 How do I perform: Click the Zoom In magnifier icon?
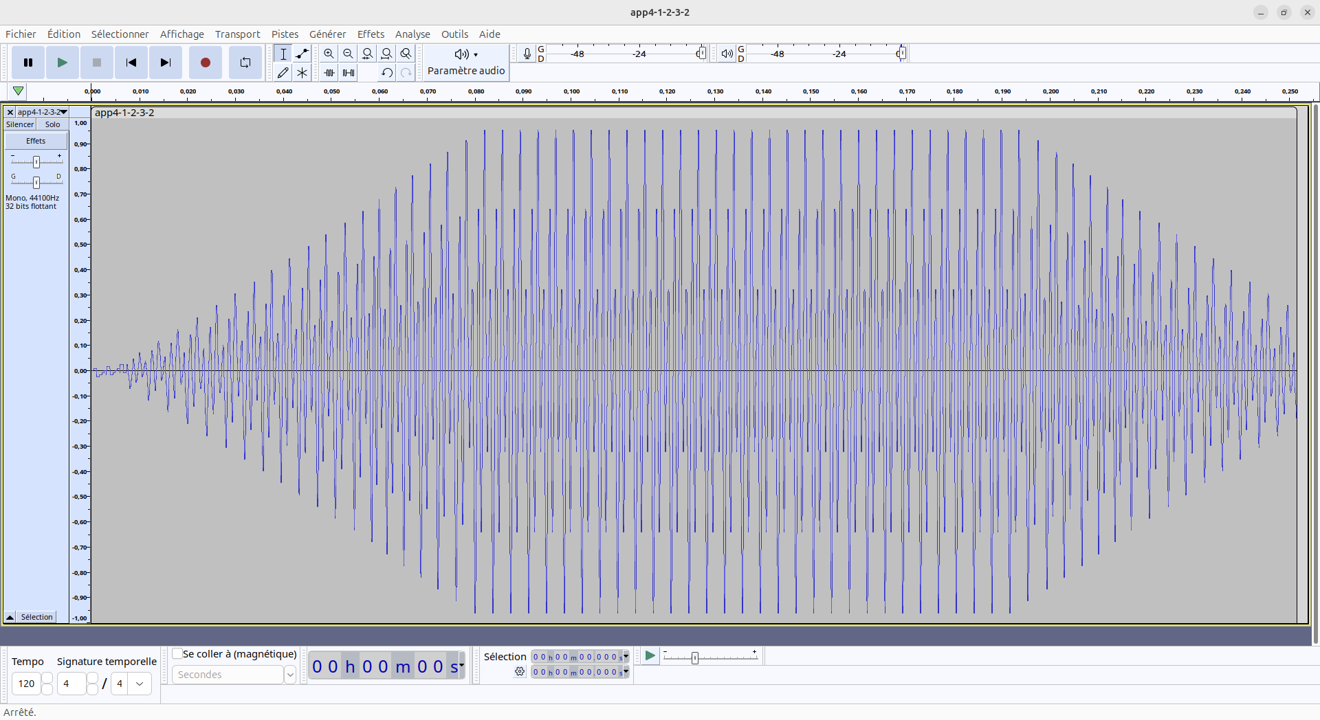329,54
